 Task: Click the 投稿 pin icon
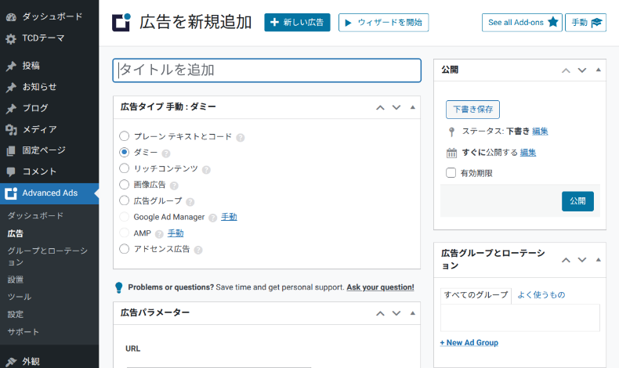click(11, 66)
